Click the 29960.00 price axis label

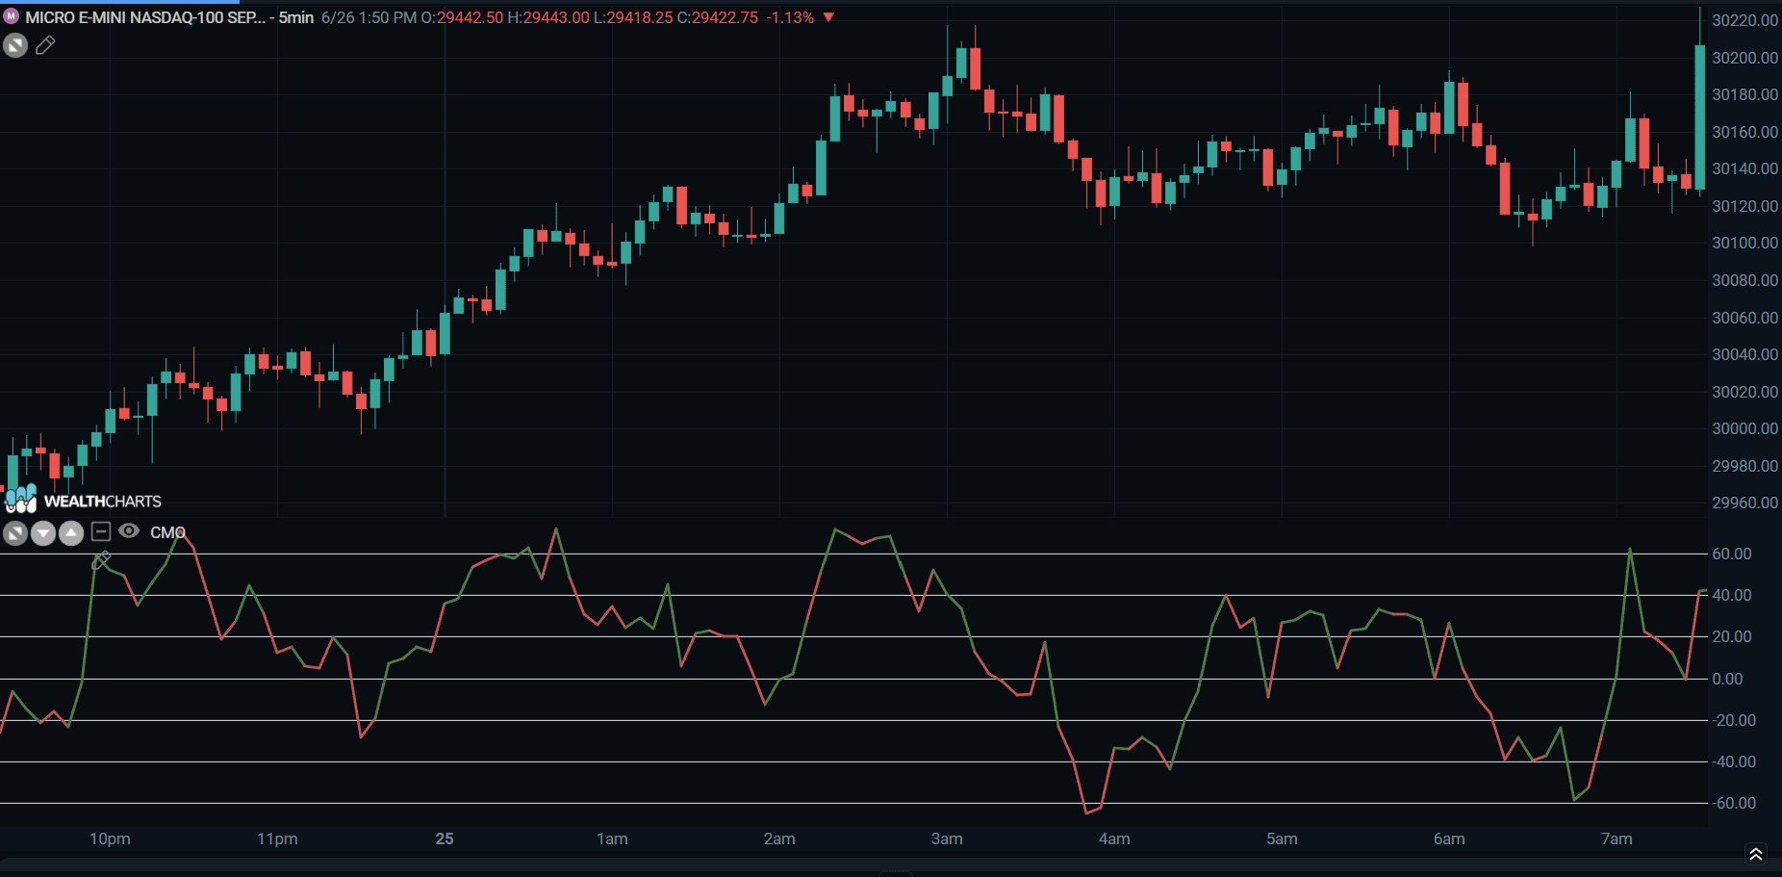tap(1744, 503)
